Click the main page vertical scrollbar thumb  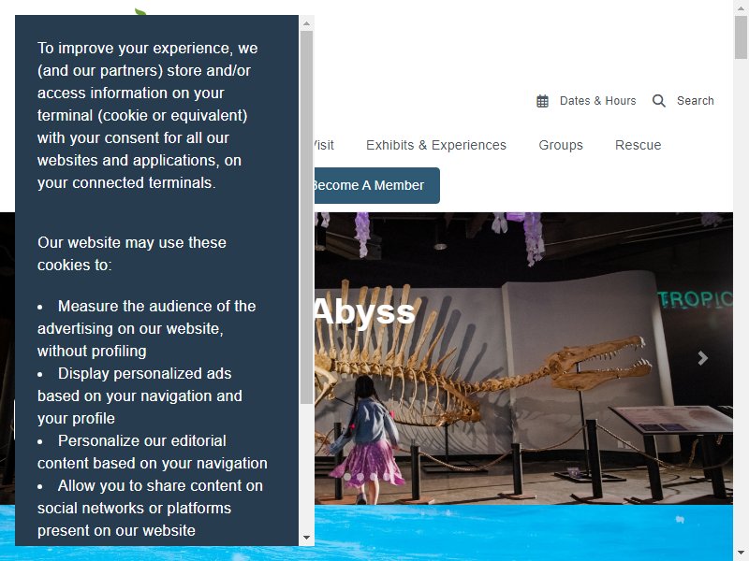click(742, 37)
